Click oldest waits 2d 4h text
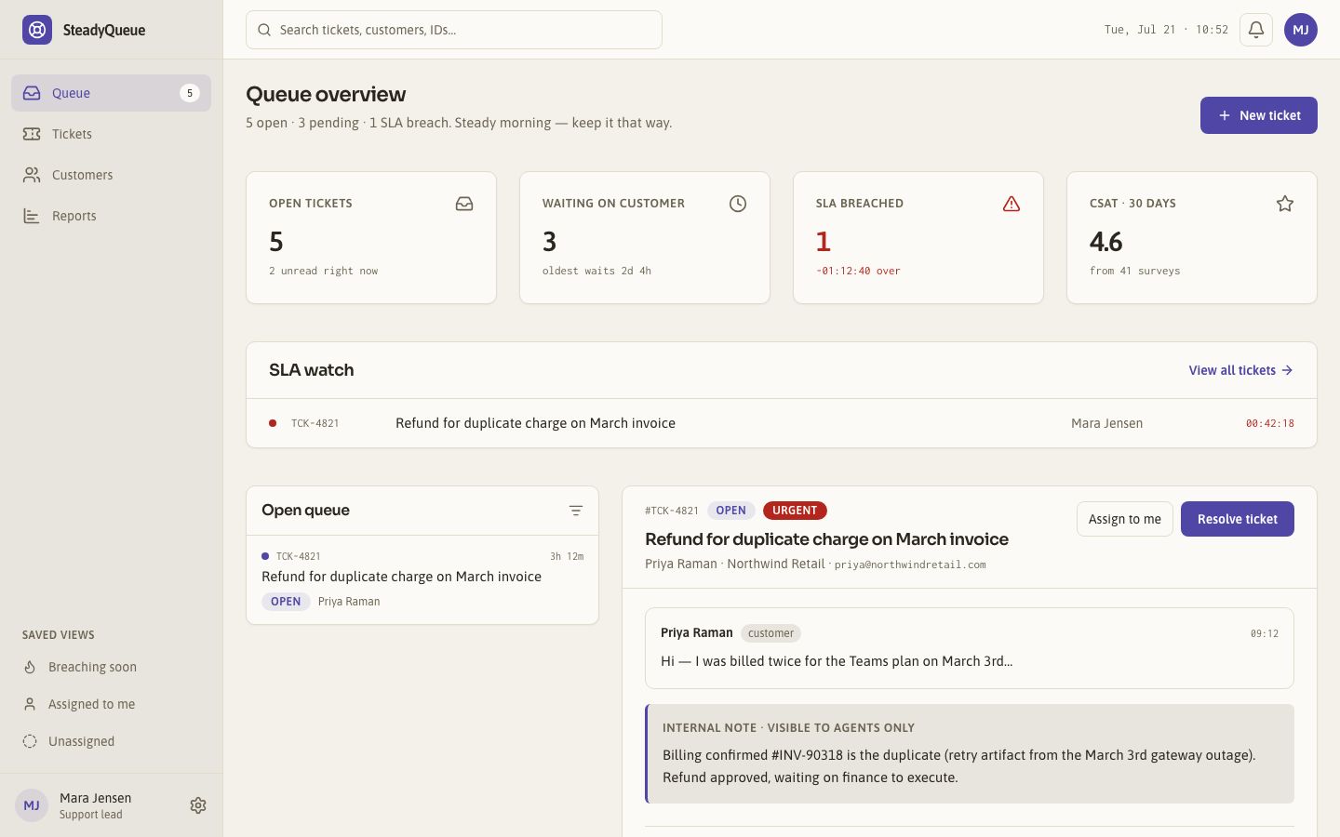 coord(596,271)
